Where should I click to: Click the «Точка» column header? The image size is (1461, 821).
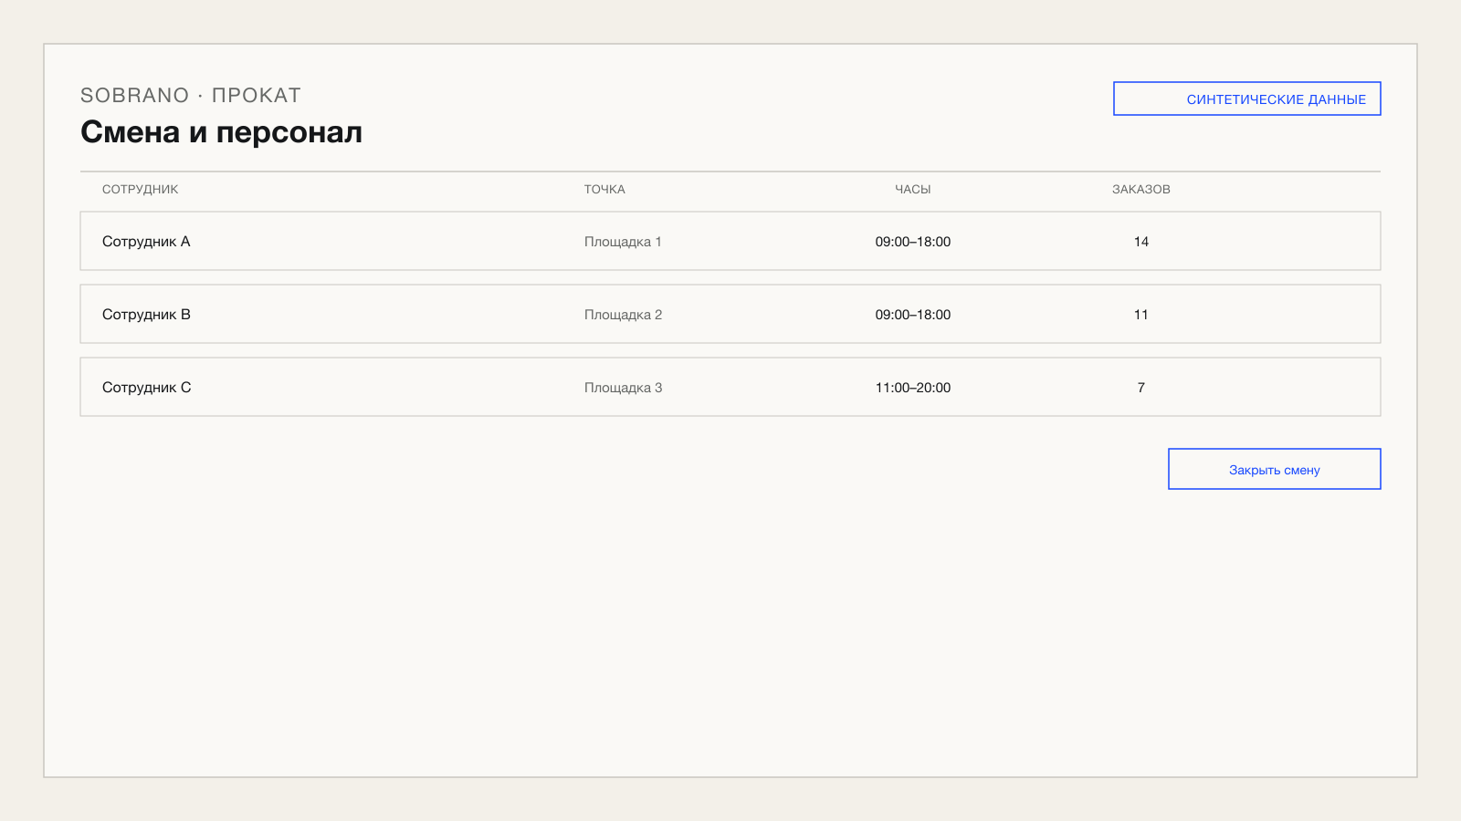[x=604, y=190]
